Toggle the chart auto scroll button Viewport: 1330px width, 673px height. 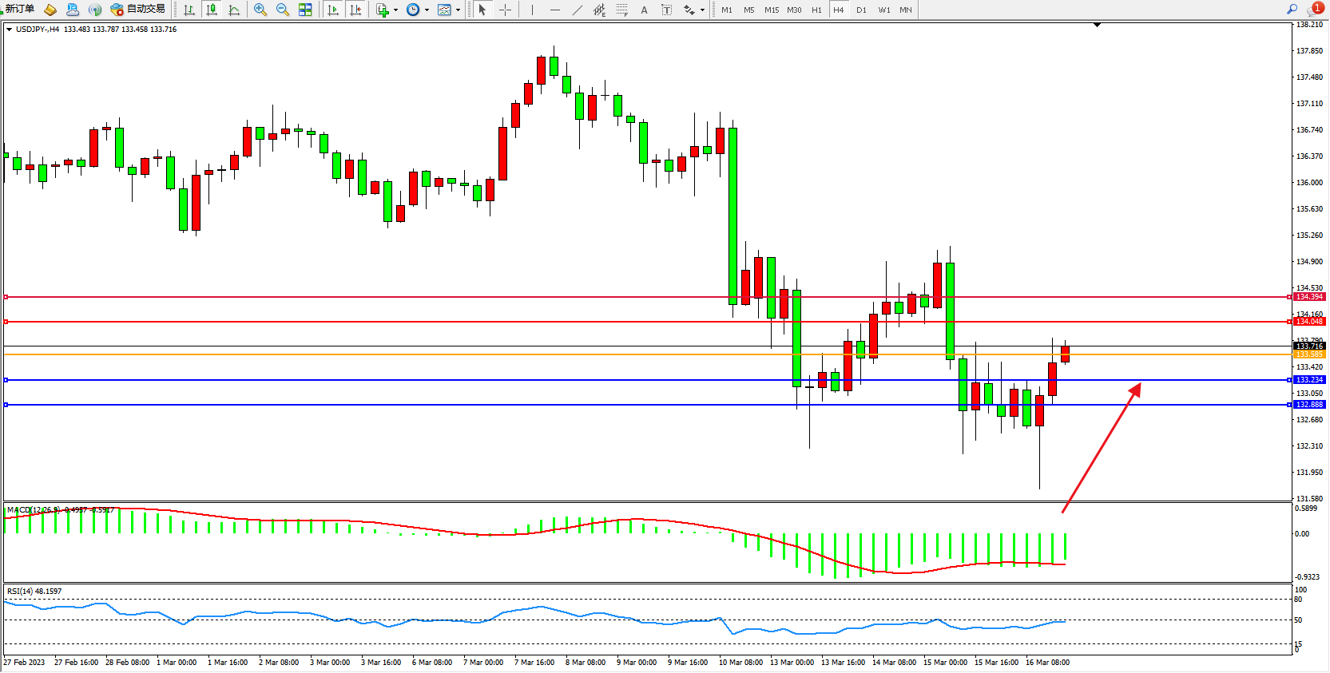pos(333,10)
